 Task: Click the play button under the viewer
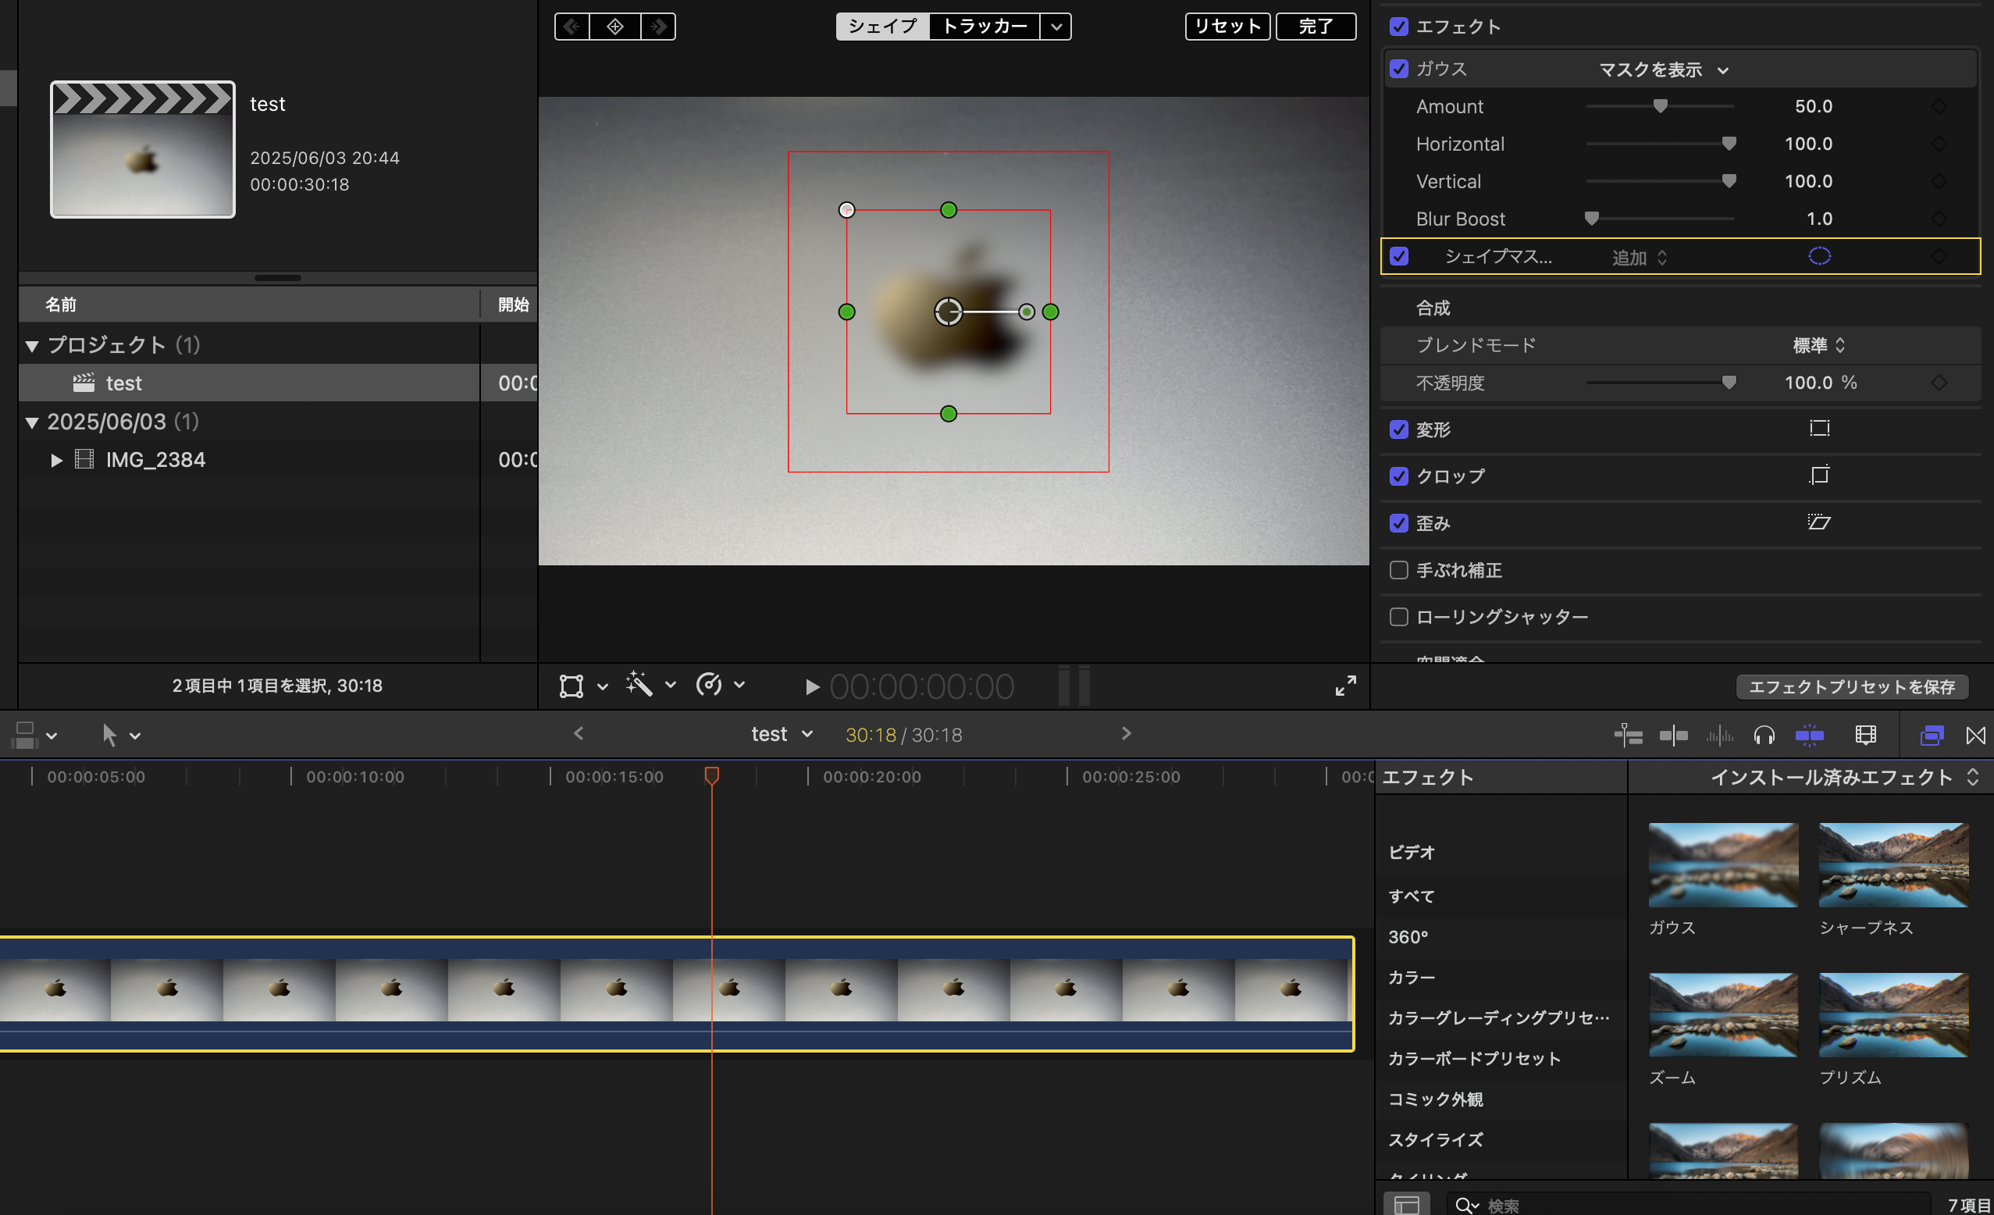click(x=812, y=687)
